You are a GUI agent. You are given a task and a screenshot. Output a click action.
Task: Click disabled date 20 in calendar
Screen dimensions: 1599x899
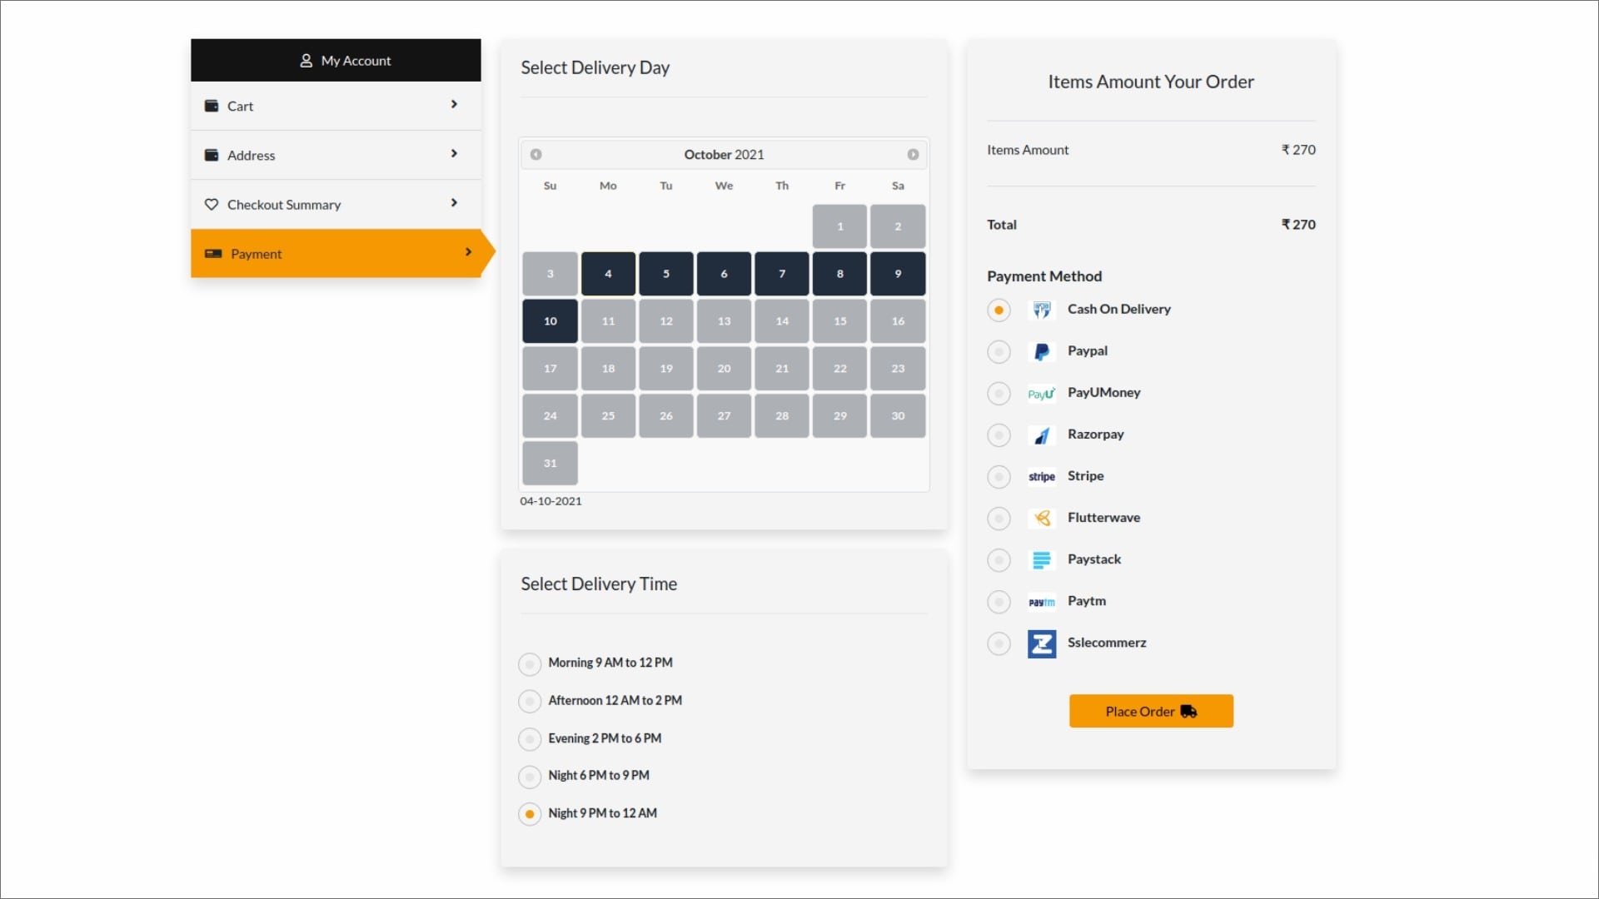(x=724, y=369)
